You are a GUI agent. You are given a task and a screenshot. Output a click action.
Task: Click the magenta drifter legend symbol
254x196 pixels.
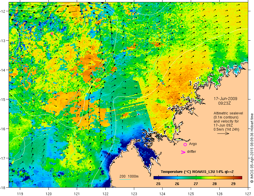[183, 152]
